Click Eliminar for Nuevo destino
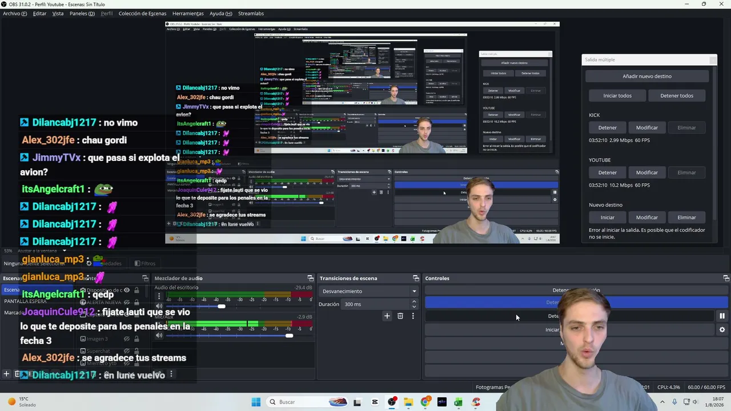This screenshot has height=411, width=731. [x=686, y=217]
